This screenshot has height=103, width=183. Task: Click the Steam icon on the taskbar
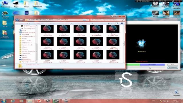[x=56, y=101]
